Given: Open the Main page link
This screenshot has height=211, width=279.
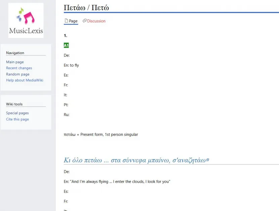Looking at the screenshot, I should tap(15, 62).
